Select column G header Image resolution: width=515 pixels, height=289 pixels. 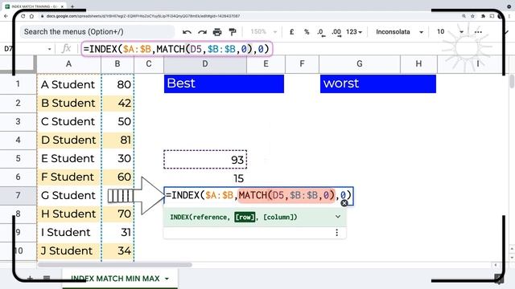coord(360,64)
